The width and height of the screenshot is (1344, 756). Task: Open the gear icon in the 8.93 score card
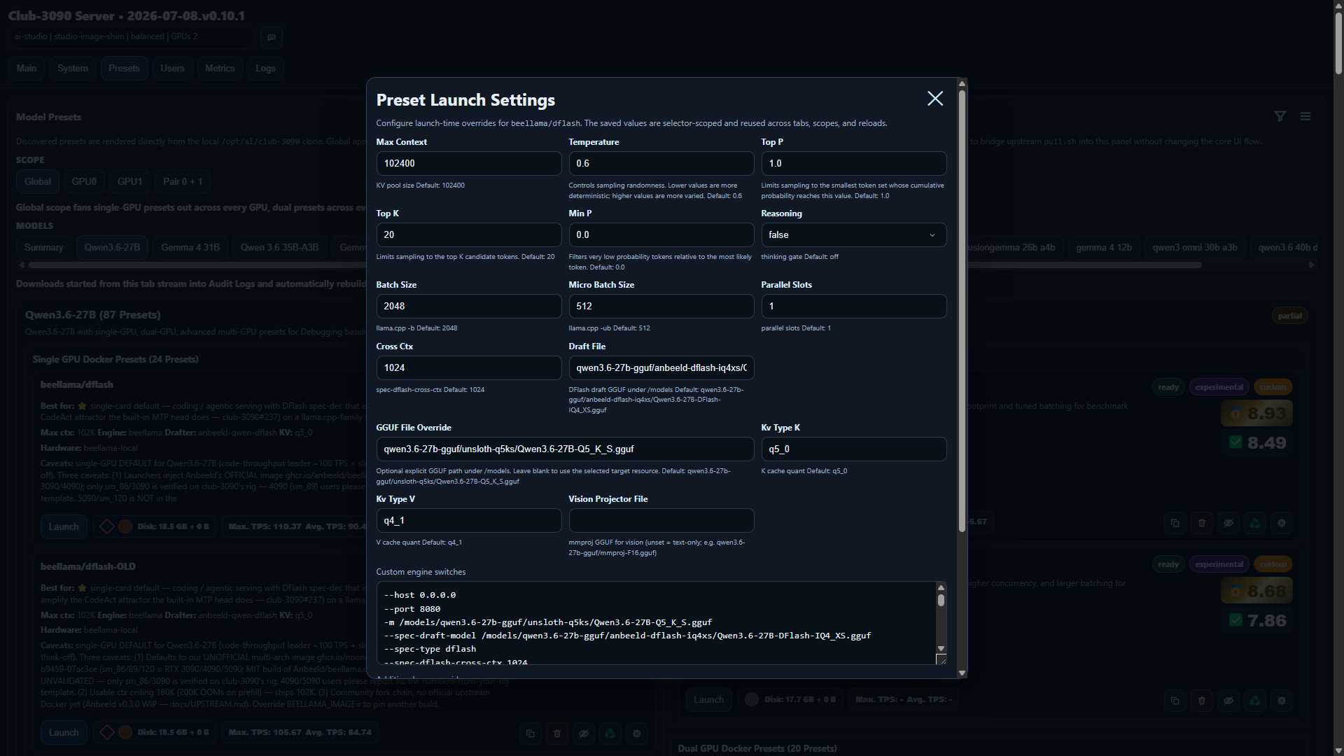tap(1282, 523)
